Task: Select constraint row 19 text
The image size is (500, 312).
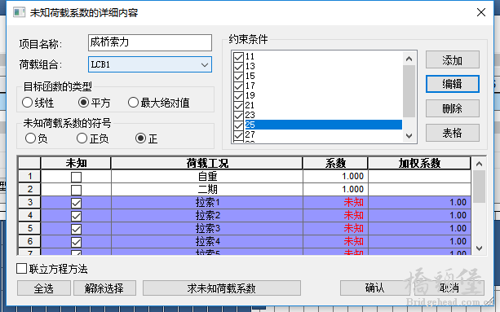Action: coord(250,95)
